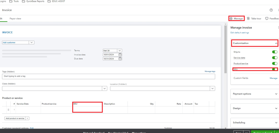Toggle the Product/service switch
The width and height of the screenshot is (279, 133).
pos(275,63)
